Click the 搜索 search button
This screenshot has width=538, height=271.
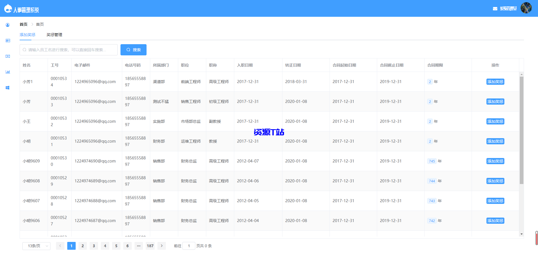[x=133, y=50]
